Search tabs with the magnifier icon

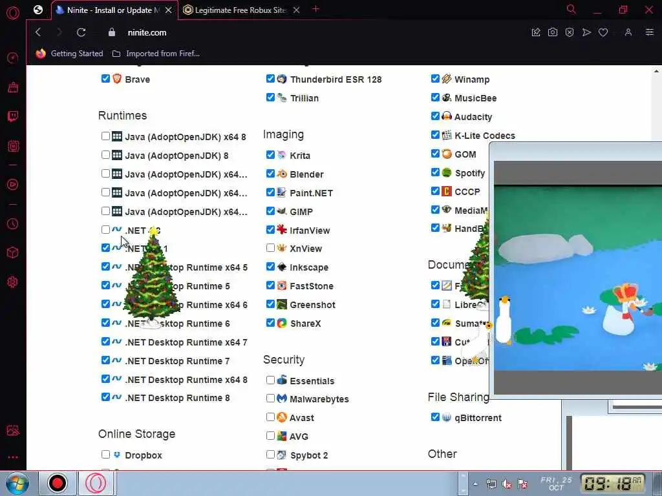click(x=571, y=9)
